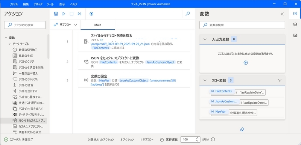Select step 2 JSON をカスタム オブジェクトに変換

pyautogui.click(x=134, y=62)
